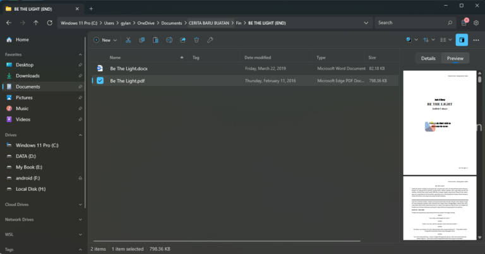
Task: Open the sort options dropdown
Action: (429, 40)
